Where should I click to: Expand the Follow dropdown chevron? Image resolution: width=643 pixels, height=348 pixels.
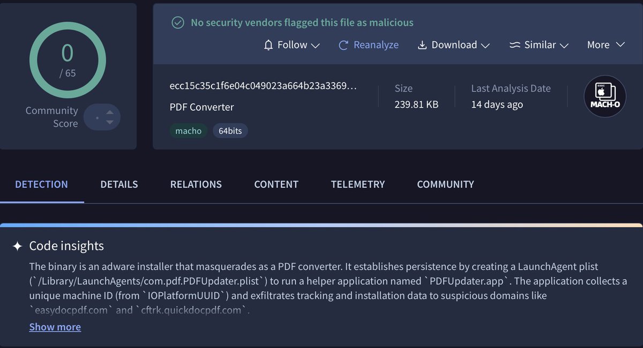coord(315,46)
